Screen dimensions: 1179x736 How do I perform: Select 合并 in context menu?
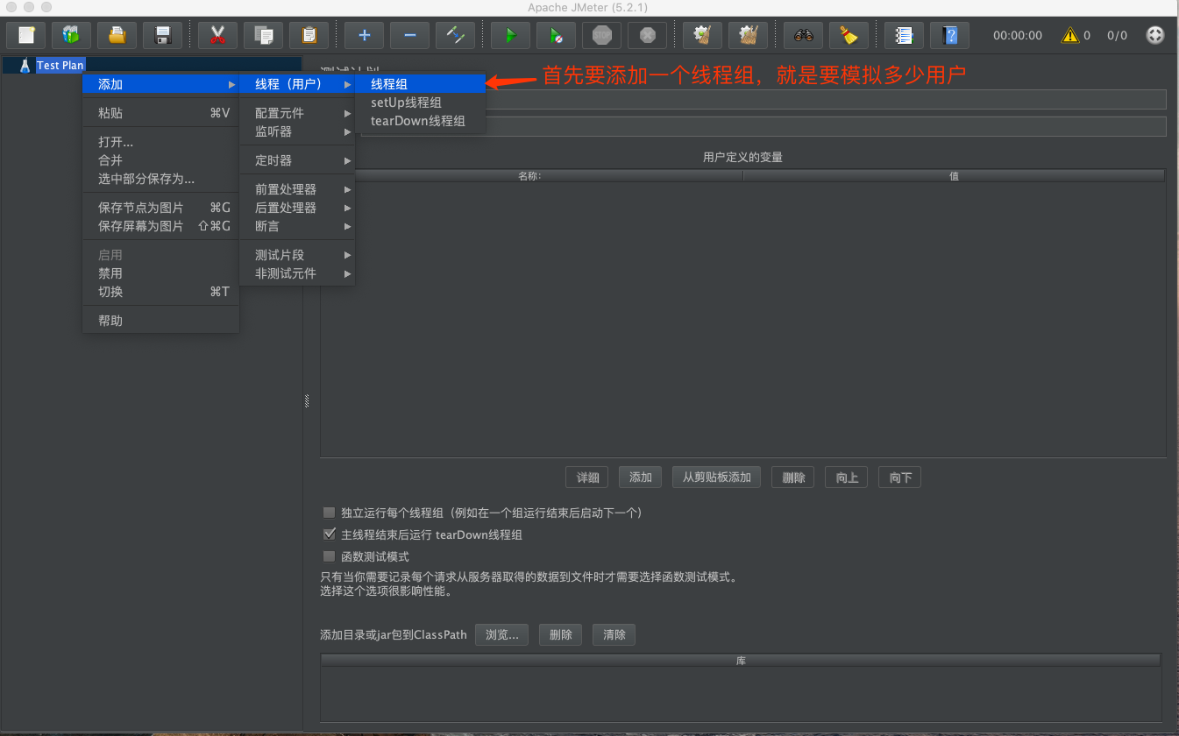coord(160,160)
